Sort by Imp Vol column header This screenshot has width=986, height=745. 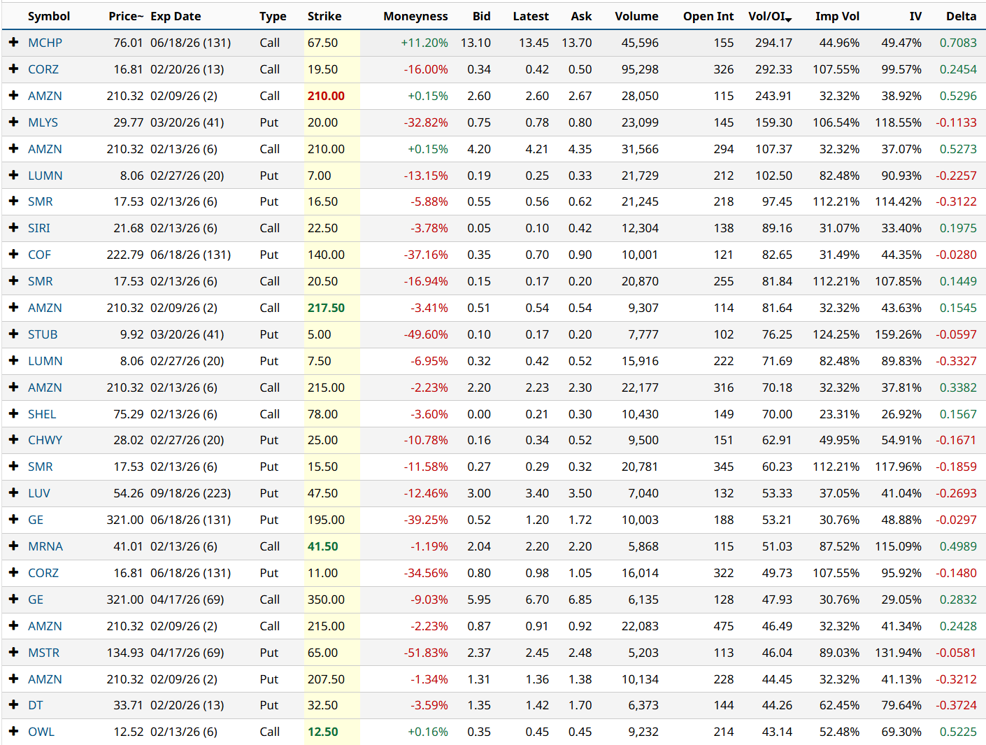pos(837,16)
